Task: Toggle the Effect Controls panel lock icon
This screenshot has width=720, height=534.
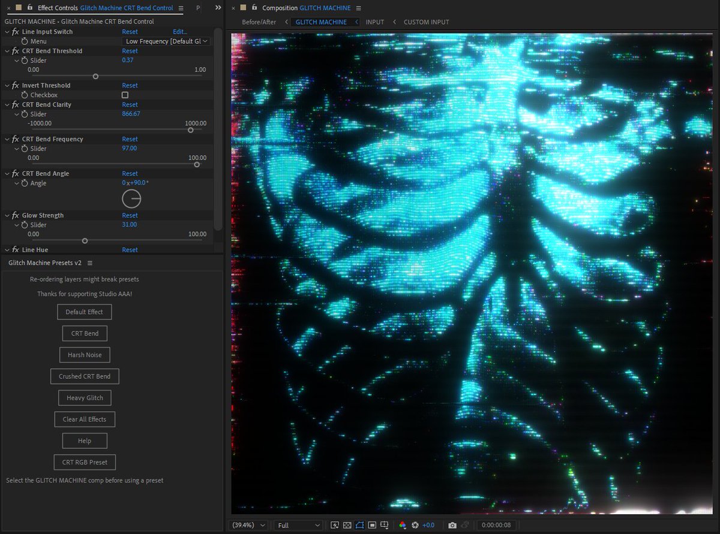Action: (29, 8)
